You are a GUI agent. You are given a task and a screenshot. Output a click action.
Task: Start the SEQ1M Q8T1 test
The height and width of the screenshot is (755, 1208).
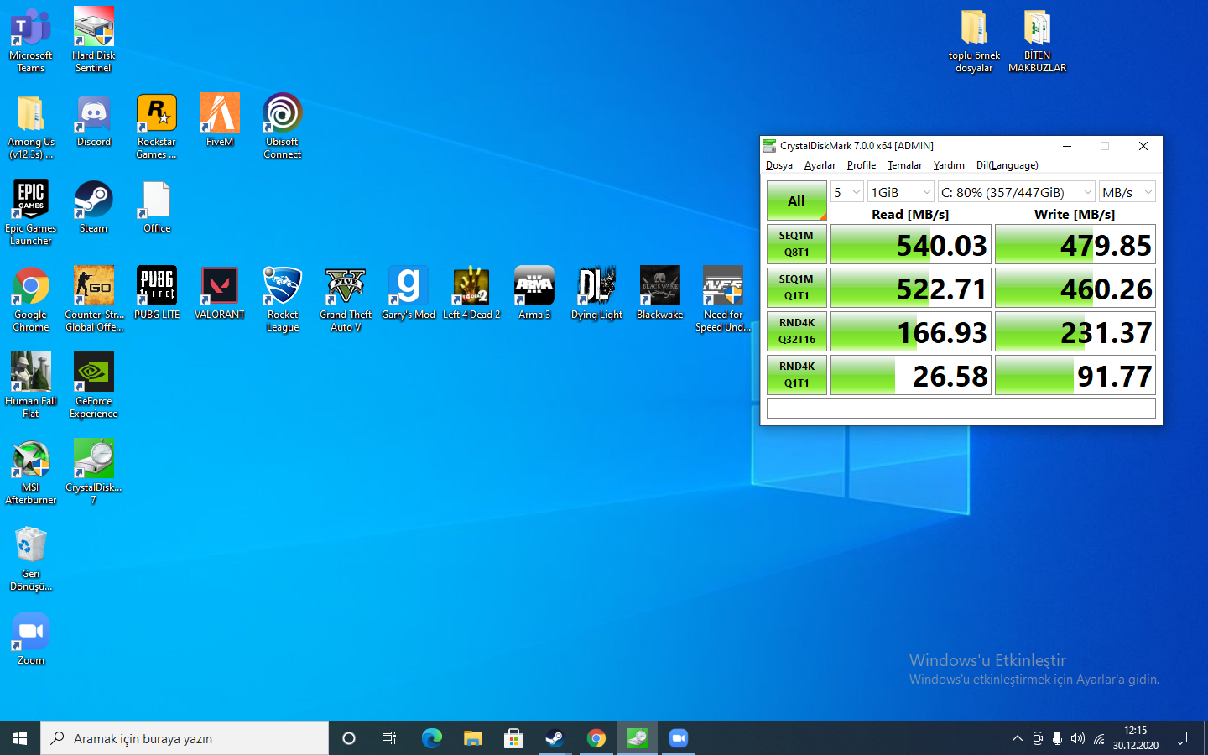pos(797,244)
